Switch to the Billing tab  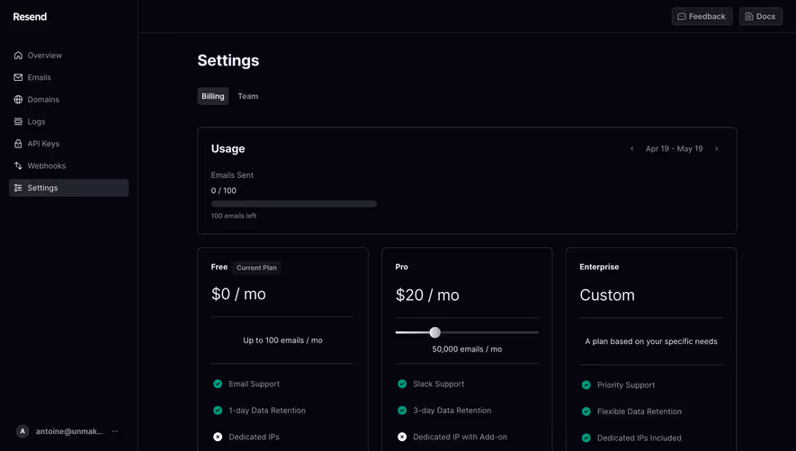pos(212,96)
